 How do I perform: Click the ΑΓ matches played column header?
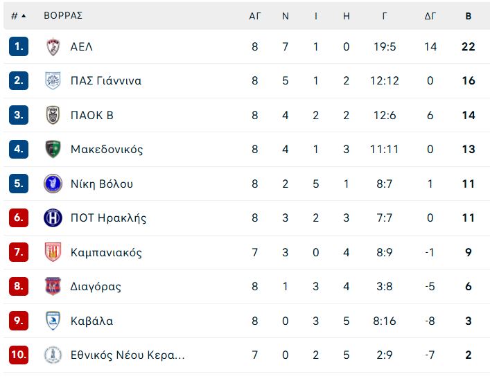point(254,16)
